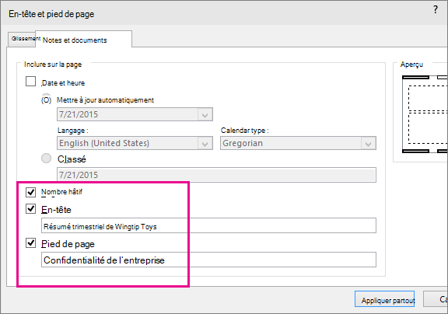
Task: Click the footer field Confidentialité de l'entreprise
Action: 208,260
